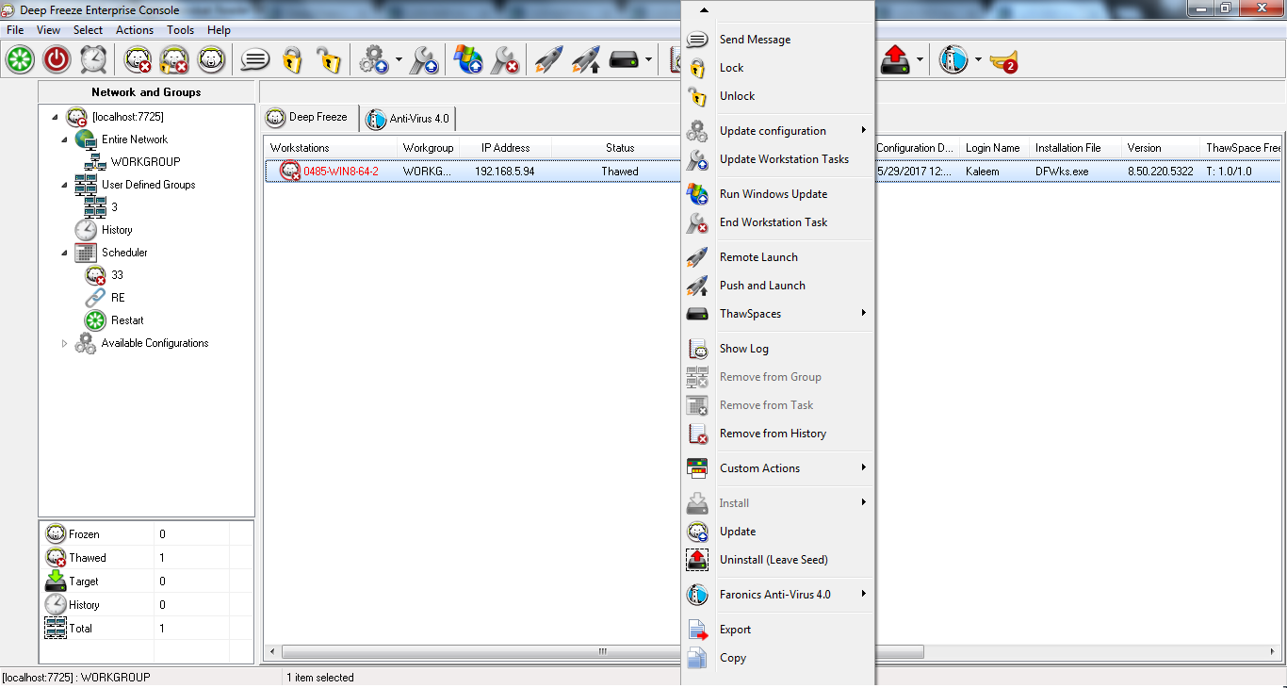The height and width of the screenshot is (688, 1287).
Task: Click the Reboot Thawed bear toolbar icon
Action: pos(138,60)
